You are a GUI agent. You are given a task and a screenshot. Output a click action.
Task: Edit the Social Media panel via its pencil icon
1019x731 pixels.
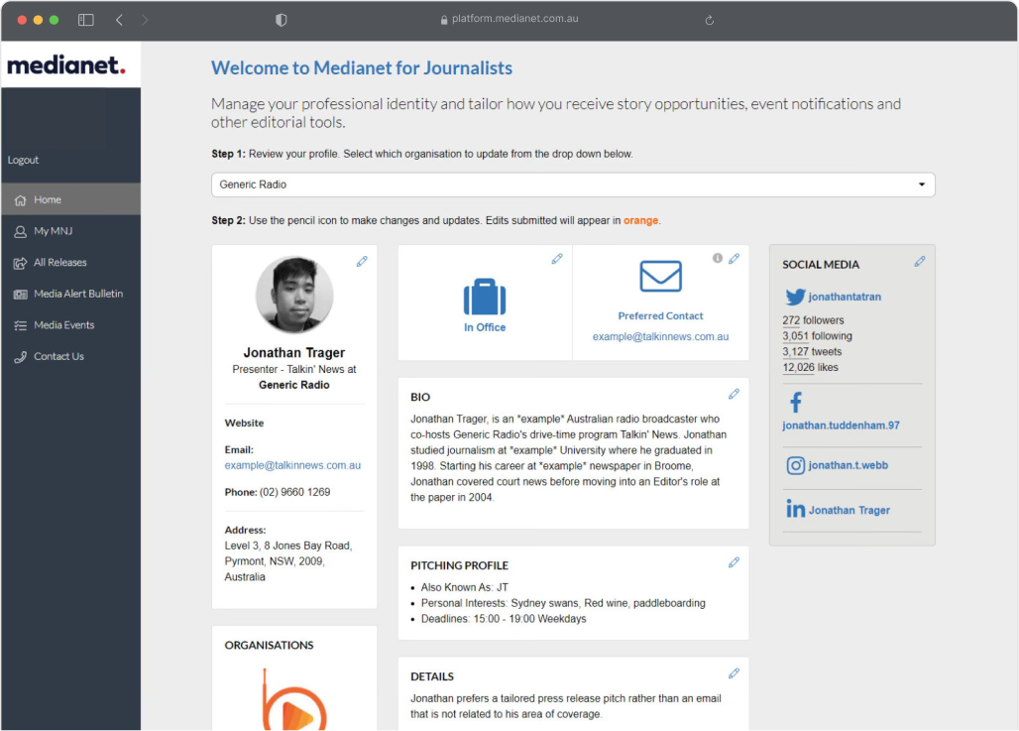coord(920,261)
